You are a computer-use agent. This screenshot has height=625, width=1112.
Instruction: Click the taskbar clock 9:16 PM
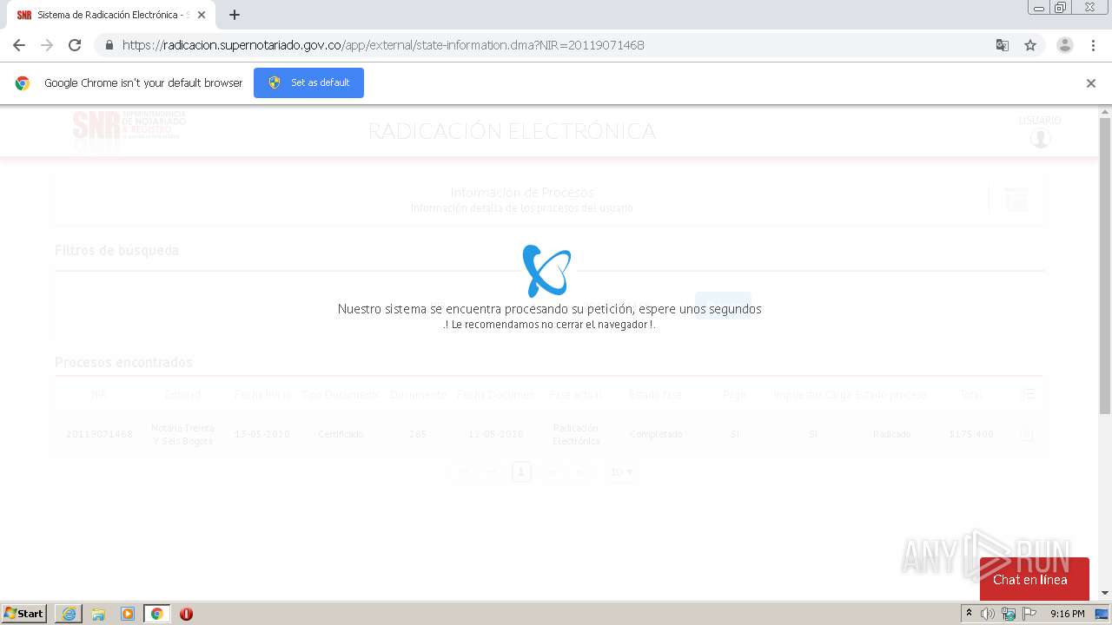click(1067, 614)
